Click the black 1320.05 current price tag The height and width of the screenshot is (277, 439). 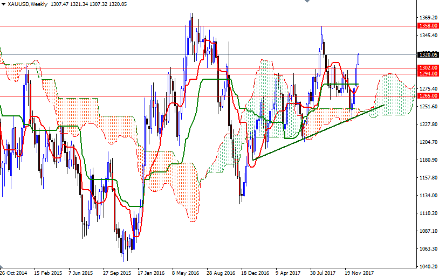427,54
